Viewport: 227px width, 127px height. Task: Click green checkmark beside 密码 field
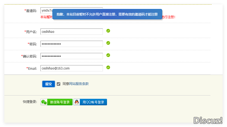point(108,43)
